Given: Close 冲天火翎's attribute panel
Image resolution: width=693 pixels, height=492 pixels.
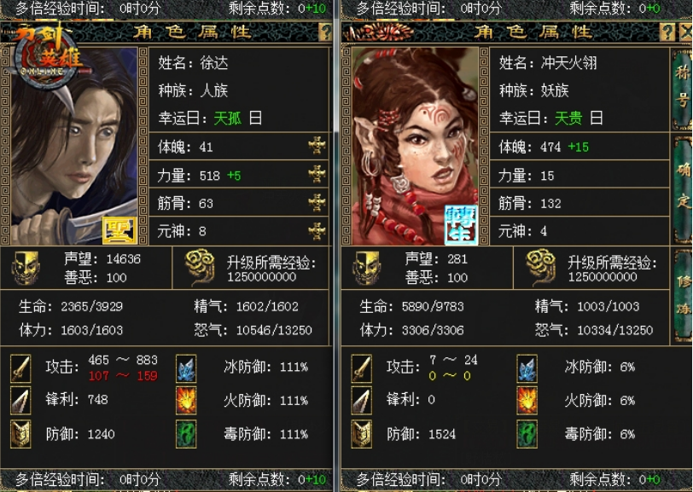Looking at the screenshot, I should point(685,32).
